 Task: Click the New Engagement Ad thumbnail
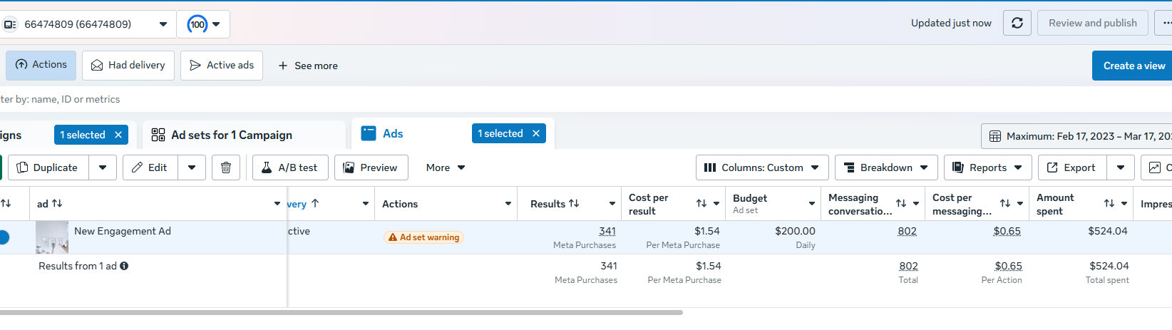pos(52,237)
